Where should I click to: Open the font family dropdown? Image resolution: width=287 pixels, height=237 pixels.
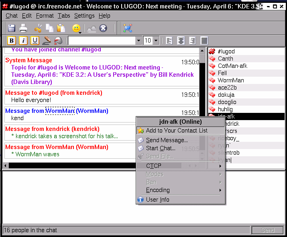[x=138, y=41]
